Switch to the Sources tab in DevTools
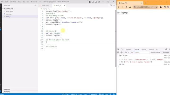Image resolution: width=170 pixels, height=95 pixels. tap(144, 49)
